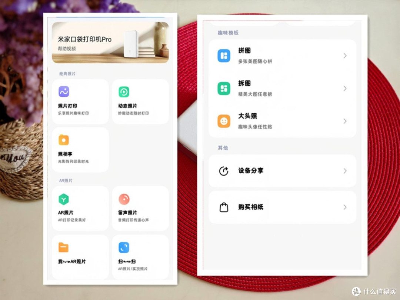Click the text AR照片/实况照片
Viewport: 400px width, 300px height.
tap(133, 269)
